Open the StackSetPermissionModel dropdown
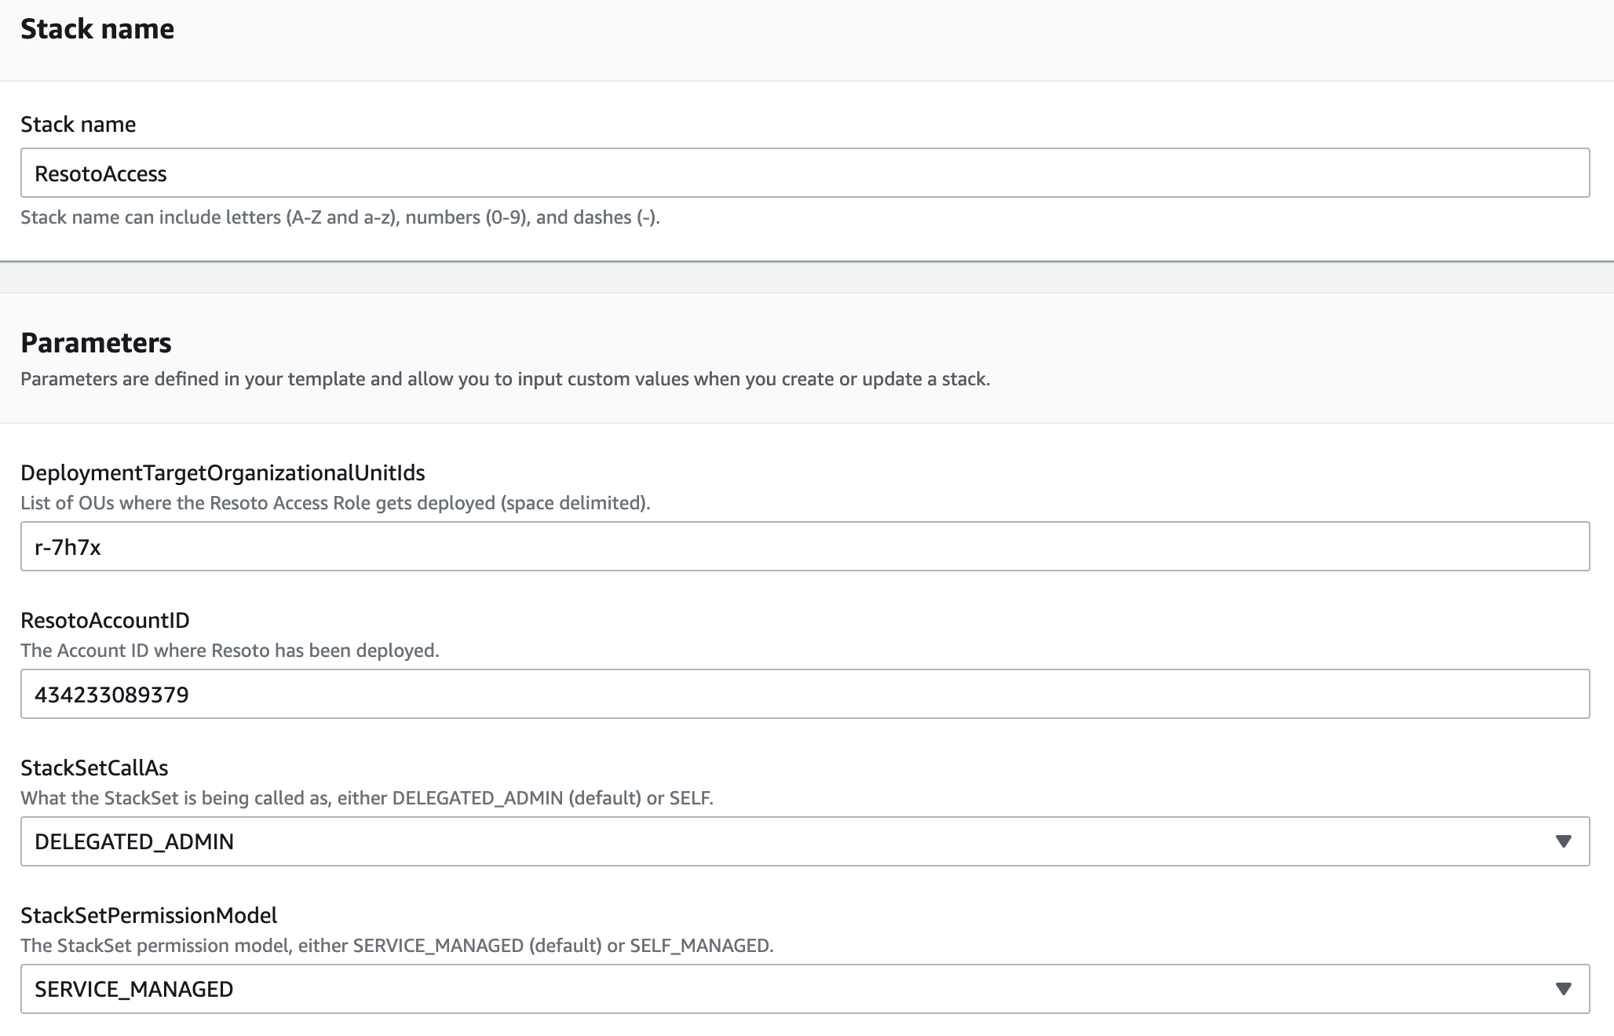The height and width of the screenshot is (1036, 1614). (x=805, y=989)
